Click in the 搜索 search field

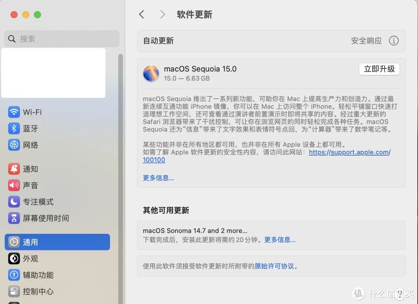pos(62,39)
